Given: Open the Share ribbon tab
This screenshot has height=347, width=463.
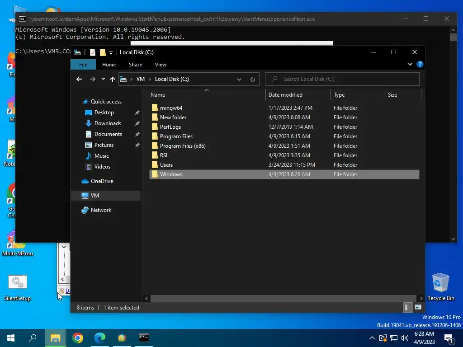Looking at the screenshot, I should [135, 65].
